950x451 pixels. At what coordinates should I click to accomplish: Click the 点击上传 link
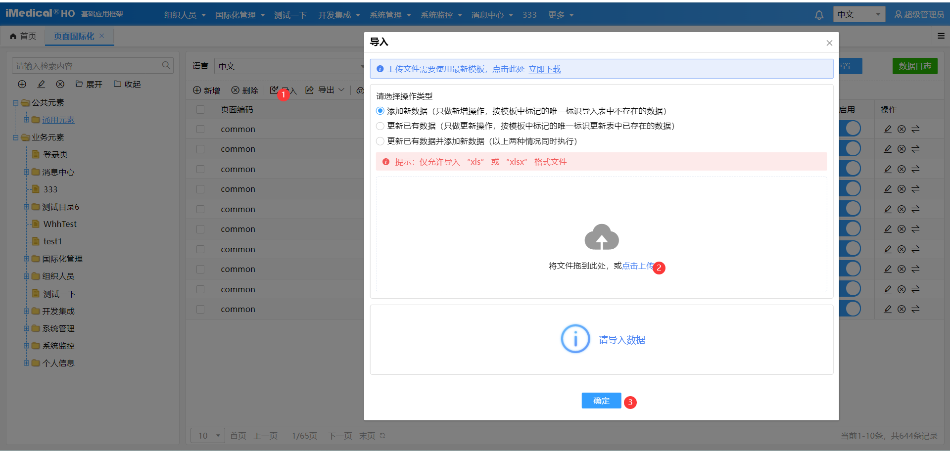638,266
